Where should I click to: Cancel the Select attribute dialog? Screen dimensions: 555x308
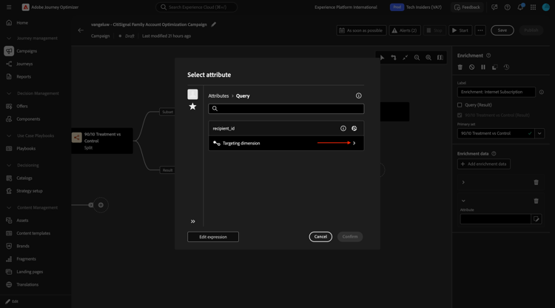[x=320, y=236]
